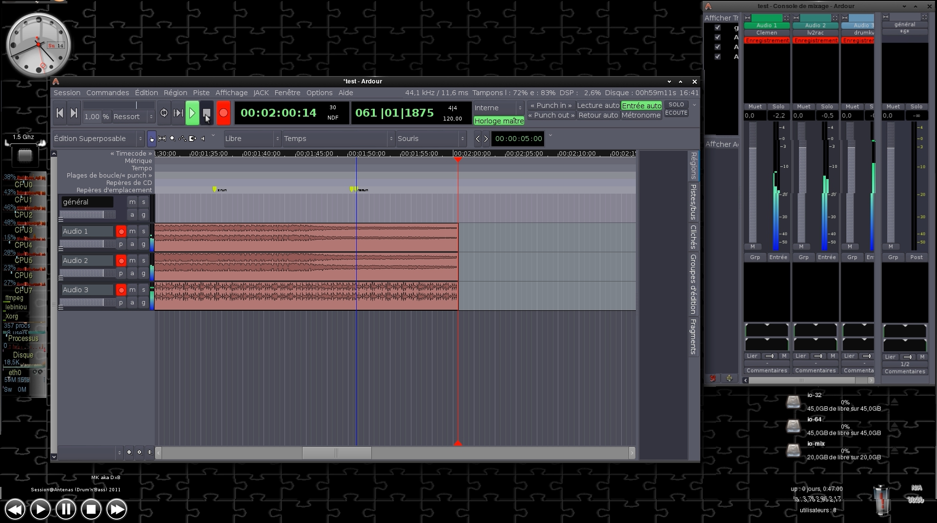Image resolution: width=937 pixels, height=523 pixels.
Task: Select the audition speaker tool
Action: [203, 139]
